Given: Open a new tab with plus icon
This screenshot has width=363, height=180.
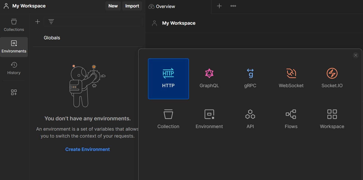Looking at the screenshot, I should click(219, 6).
